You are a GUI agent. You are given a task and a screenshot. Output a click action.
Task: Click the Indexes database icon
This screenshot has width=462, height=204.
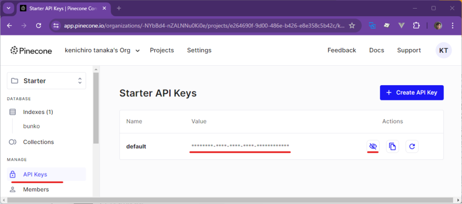coord(12,112)
